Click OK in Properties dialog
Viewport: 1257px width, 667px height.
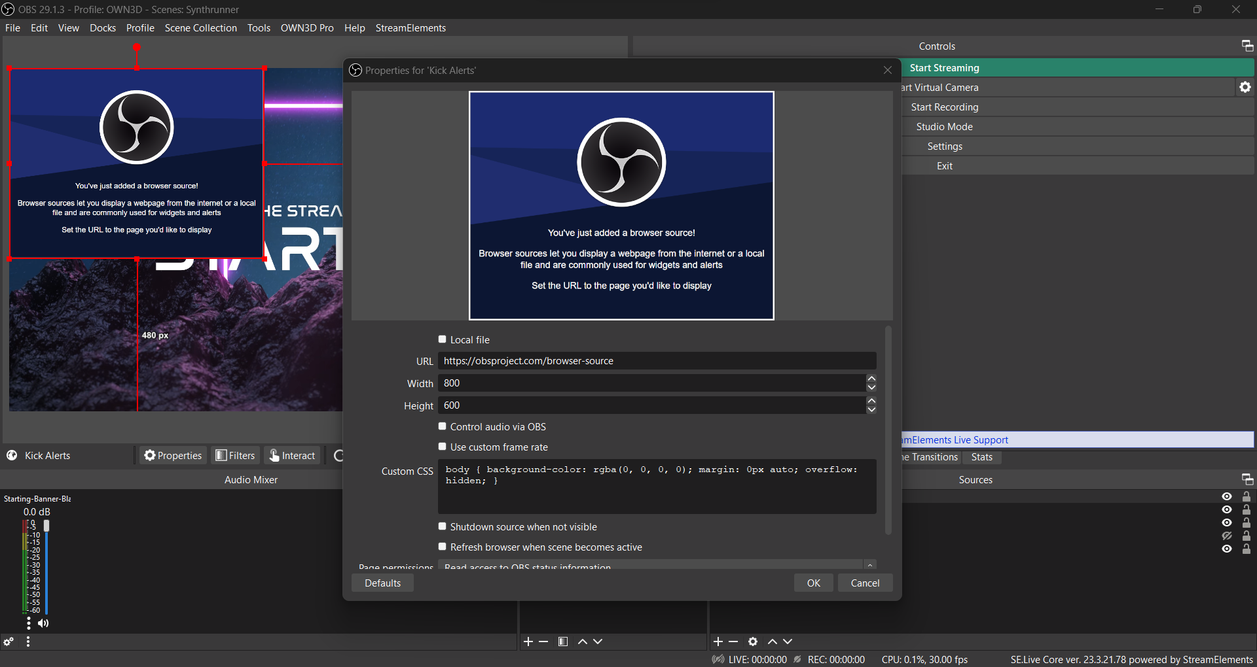(x=814, y=583)
